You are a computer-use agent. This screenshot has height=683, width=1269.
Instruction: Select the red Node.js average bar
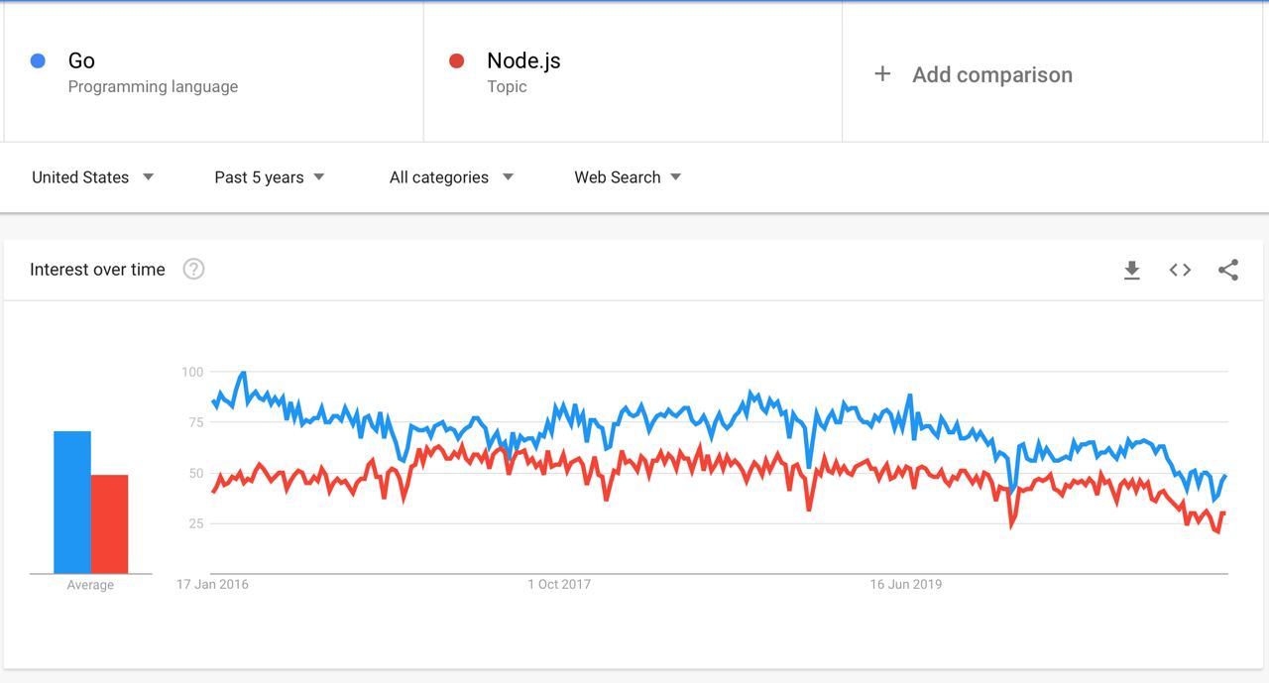pyautogui.click(x=110, y=524)
